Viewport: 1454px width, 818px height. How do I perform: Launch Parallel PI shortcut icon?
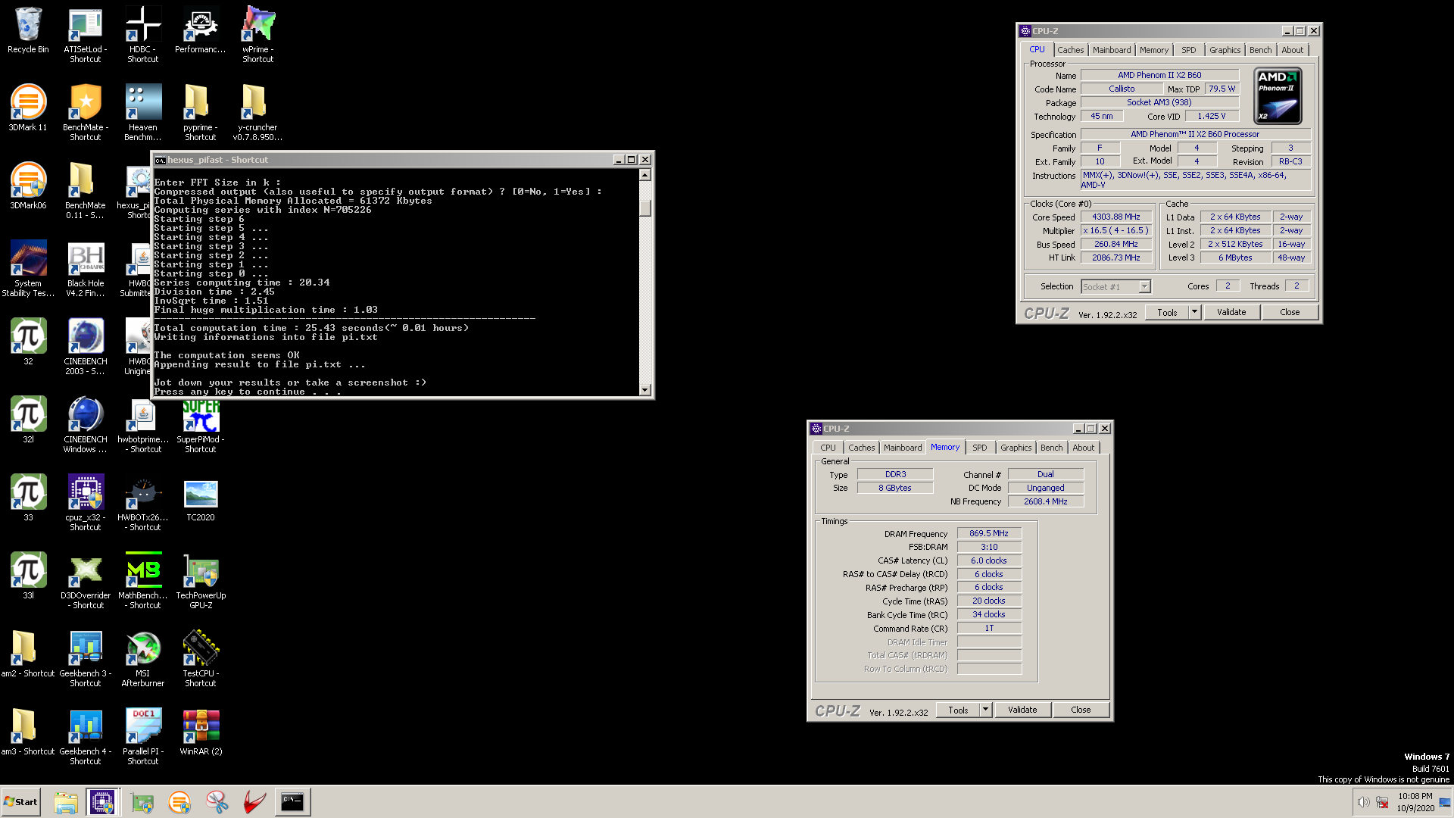click(143, 736)
